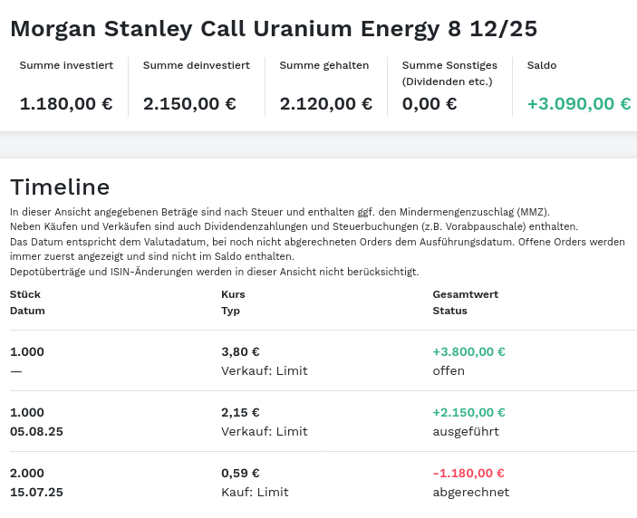This screenshot has width=637, height=518.
Task: Click the green +3.090,00 € balance value
Action: (x=578, y=103)
